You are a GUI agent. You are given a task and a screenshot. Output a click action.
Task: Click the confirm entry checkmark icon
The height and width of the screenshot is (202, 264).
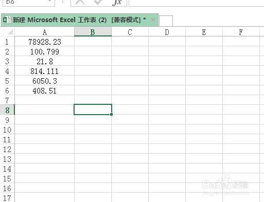(x=98, y=2)
